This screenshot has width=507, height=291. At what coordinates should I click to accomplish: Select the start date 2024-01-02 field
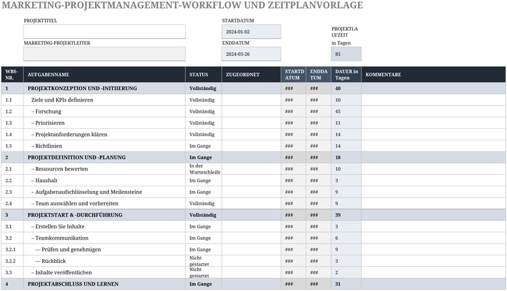(x=251, y=31)
